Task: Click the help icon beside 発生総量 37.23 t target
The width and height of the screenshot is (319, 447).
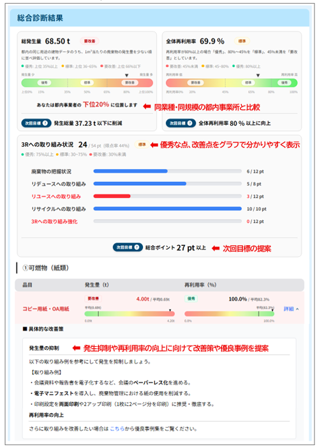Action: tap(45, 123)
